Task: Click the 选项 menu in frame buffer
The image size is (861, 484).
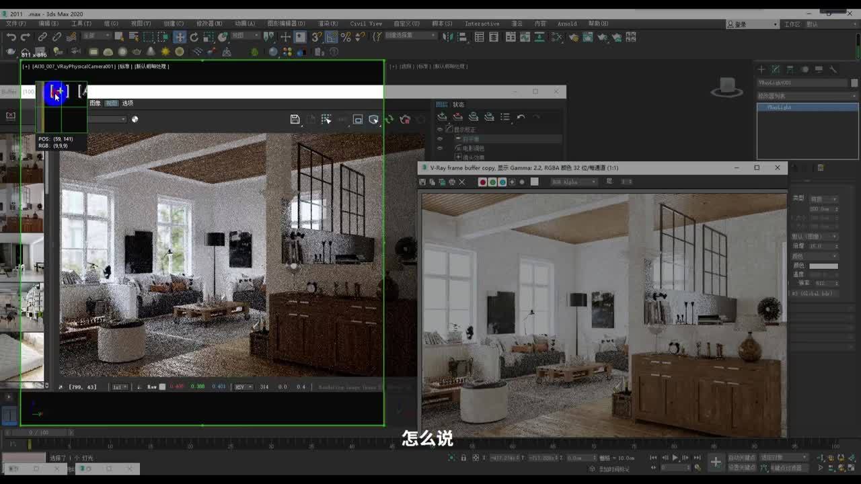Action: point(128,103)
